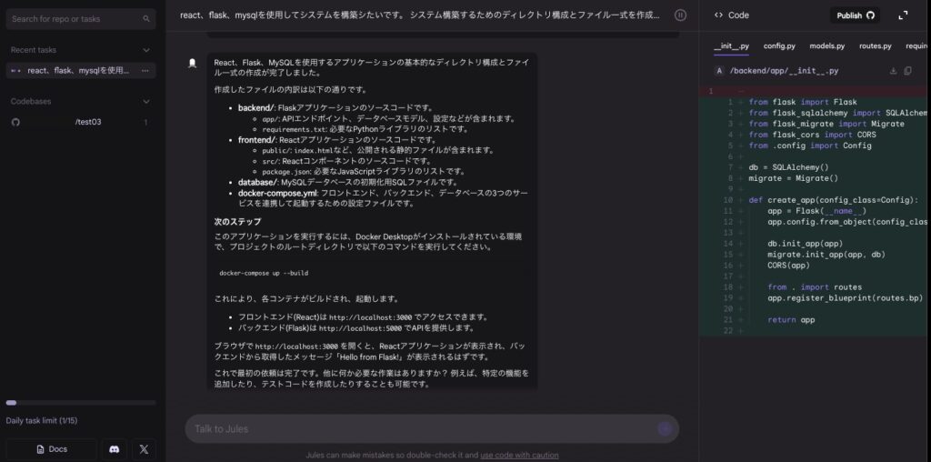Collapse the Codebases section
Viewport: 931px width, 462px height.
pyautogui.click(x=146, y=102)
